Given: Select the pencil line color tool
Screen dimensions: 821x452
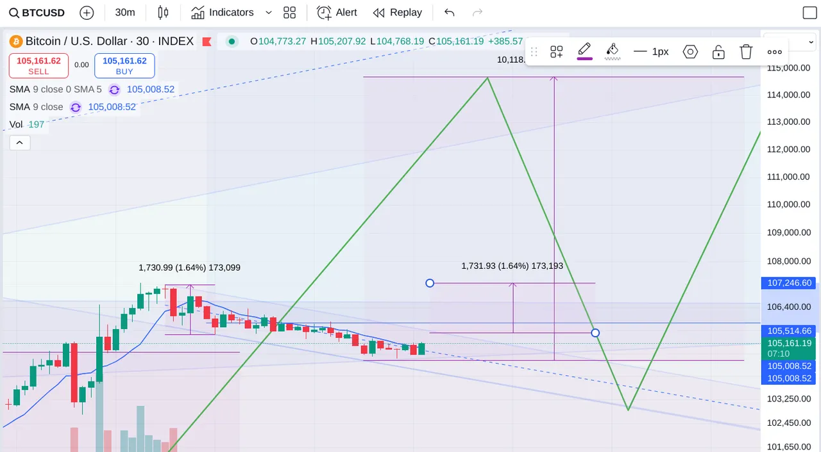Looking at the screenshot, I should coord(584,51).
